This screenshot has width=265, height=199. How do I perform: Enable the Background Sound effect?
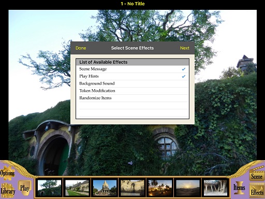[132, 83]
